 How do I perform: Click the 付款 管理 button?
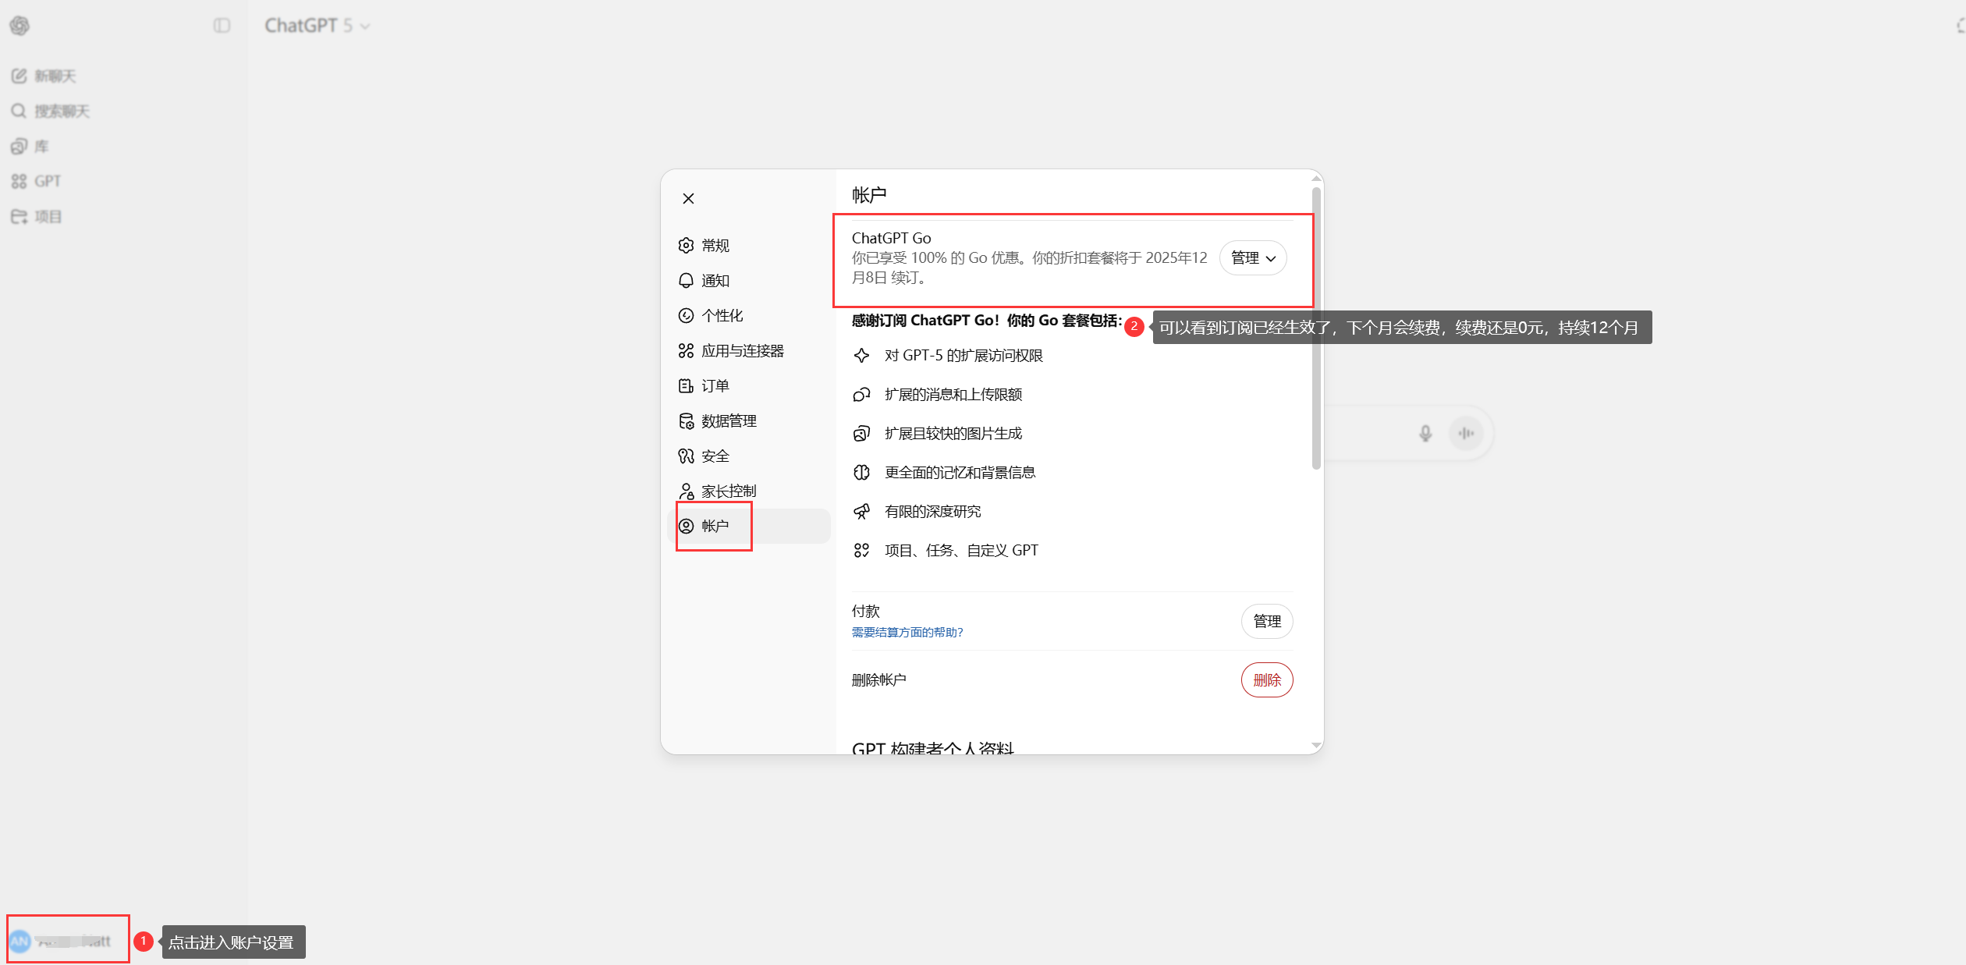tap(1266, 621)
